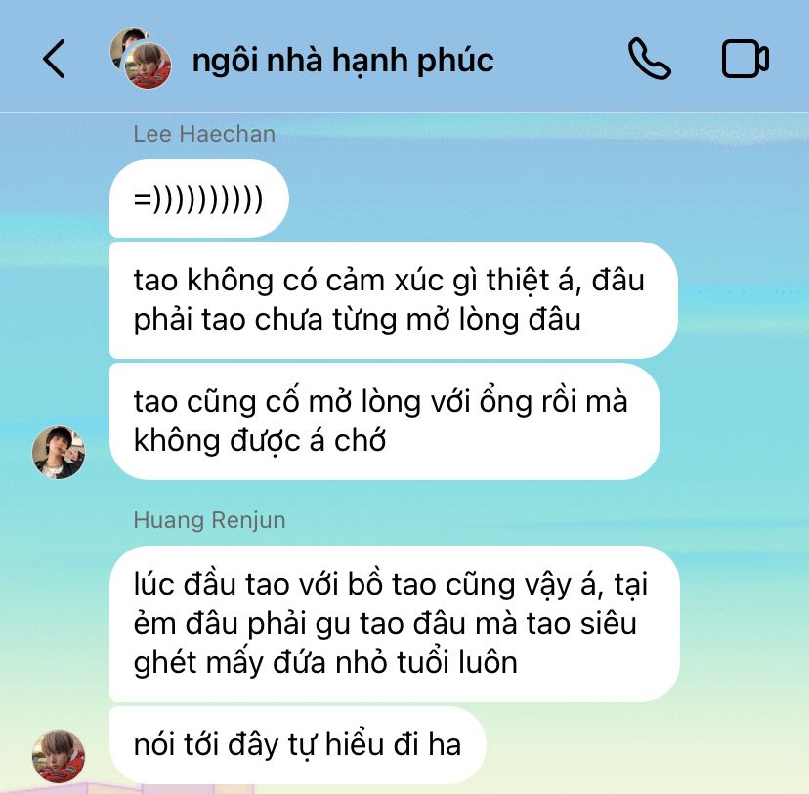
Task: Tap the Lee Haechan sender name
Action: [x=204, y=134]
